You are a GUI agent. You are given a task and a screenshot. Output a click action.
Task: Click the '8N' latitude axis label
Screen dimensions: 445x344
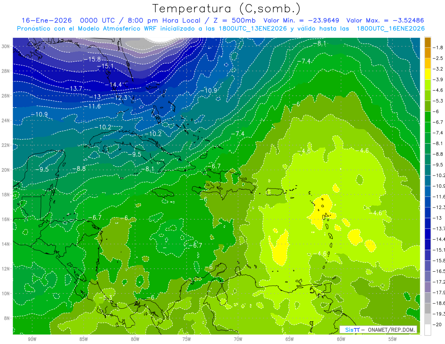(6, 318)
